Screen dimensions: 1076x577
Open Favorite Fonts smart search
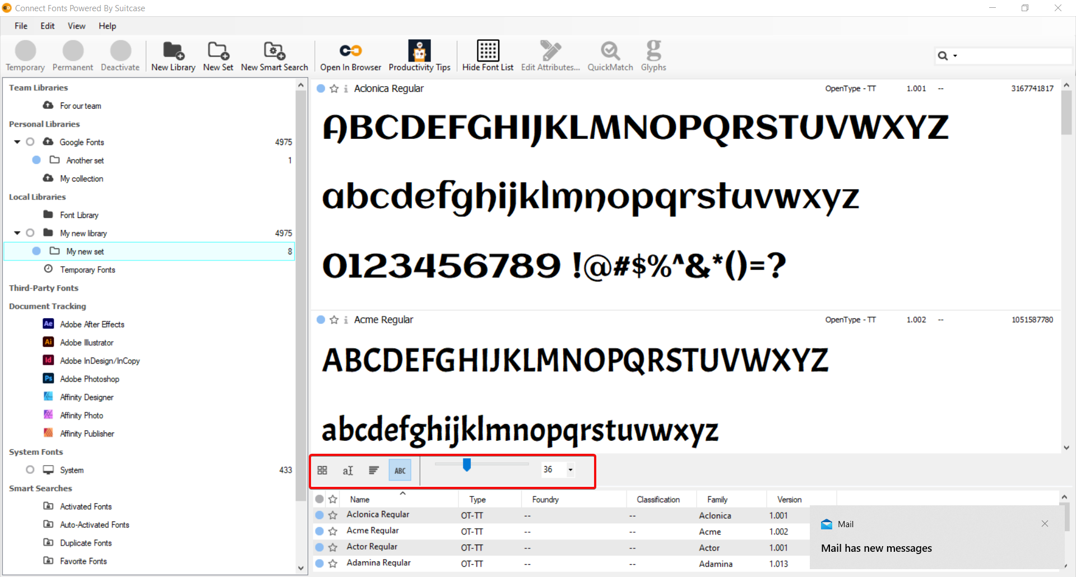click(83, 561)
